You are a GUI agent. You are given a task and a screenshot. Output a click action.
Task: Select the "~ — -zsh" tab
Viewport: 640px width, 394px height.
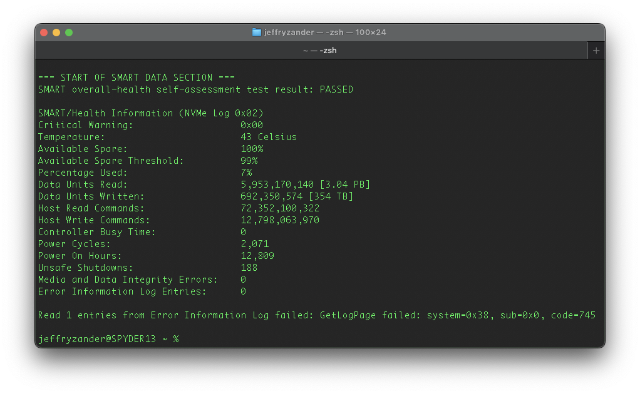click(319, 50)
